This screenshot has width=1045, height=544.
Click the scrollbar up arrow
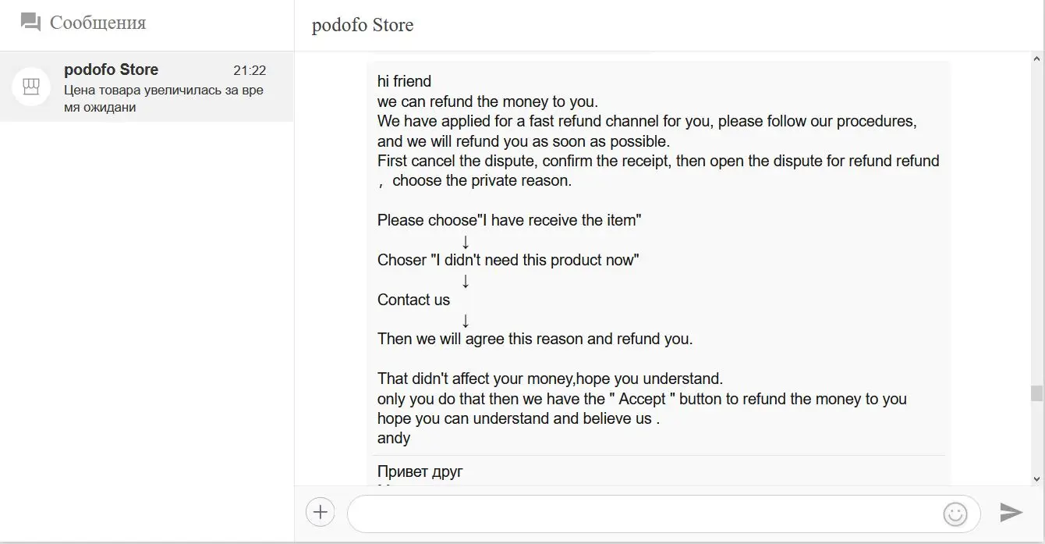[1036, 59]
